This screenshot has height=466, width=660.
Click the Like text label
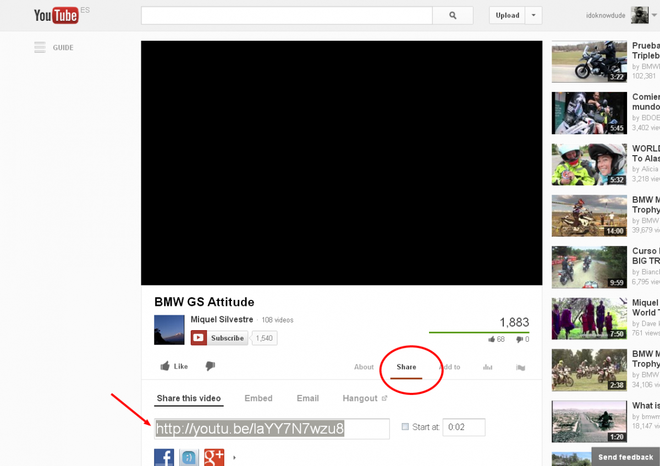(181, 366)
